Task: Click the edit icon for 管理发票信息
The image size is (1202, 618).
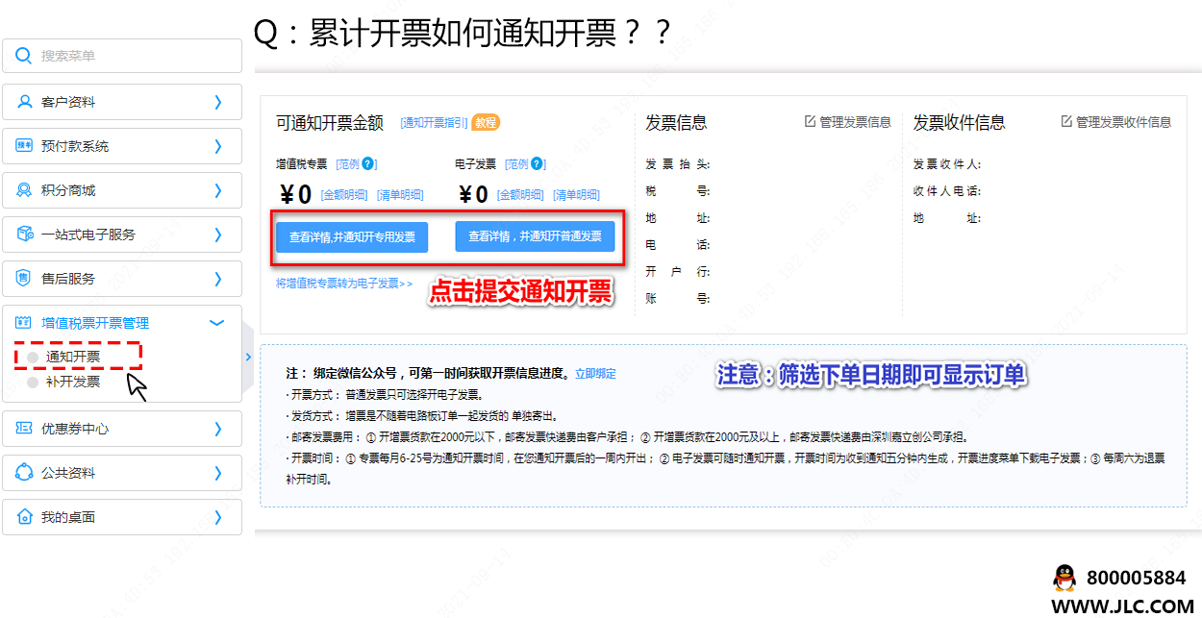Action: coord(810,122)
